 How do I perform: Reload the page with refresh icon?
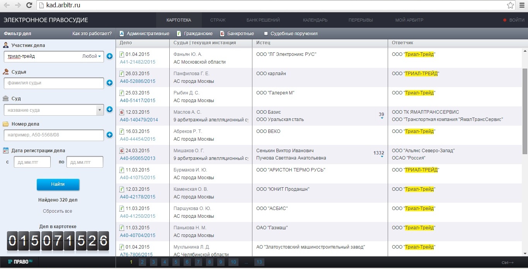[29, 5]
